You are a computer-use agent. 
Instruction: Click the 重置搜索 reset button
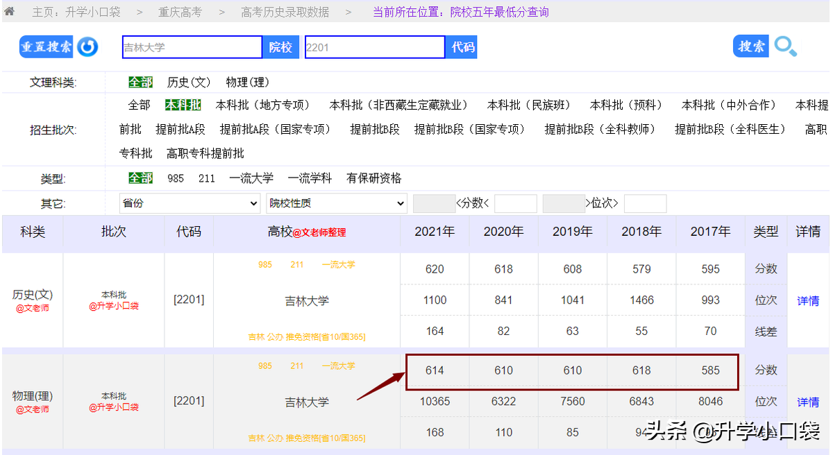tap(46, 46)
